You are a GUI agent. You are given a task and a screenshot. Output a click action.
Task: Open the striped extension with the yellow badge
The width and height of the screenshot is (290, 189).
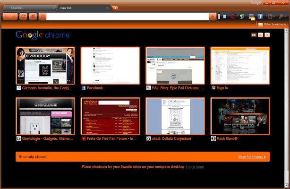coord(252,17)
